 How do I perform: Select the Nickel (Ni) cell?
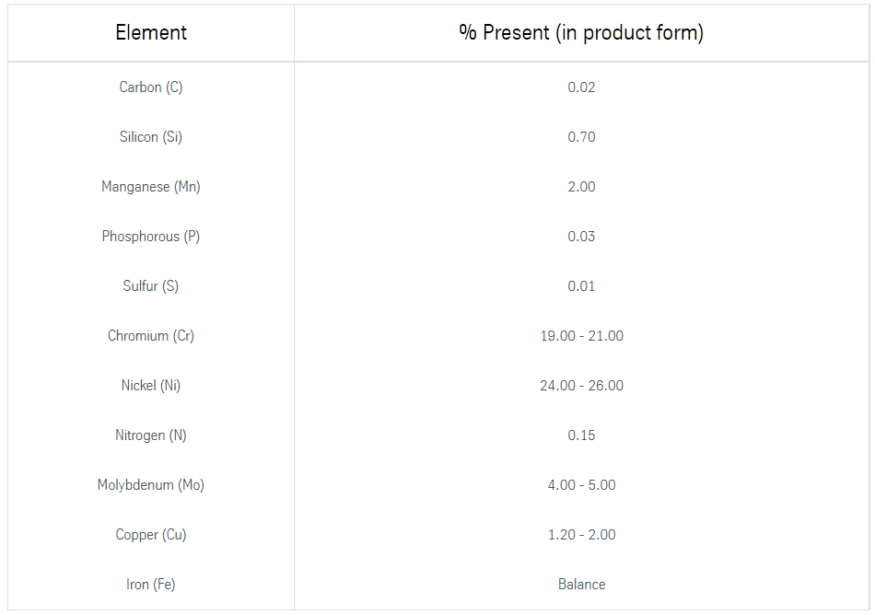click(151, 386)
